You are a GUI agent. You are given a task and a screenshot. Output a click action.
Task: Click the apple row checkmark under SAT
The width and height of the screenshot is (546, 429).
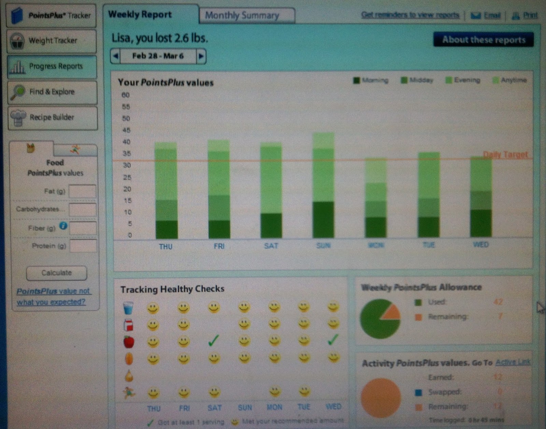(x=214, y=340)
